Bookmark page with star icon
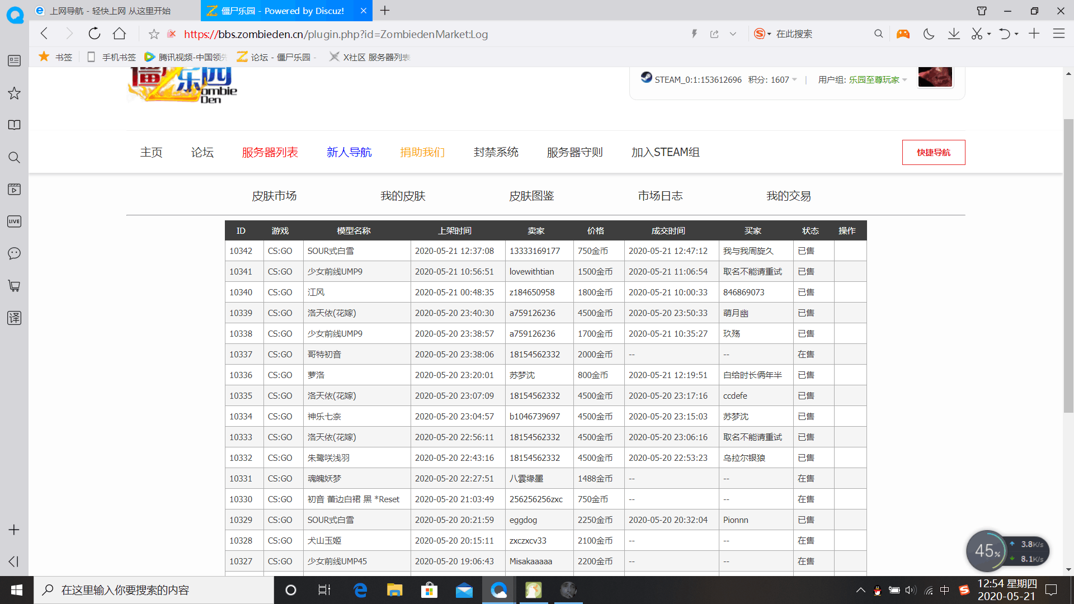The height and width of the screenshot is (604, 1074). pyautogui.click(x=154, y=34)
